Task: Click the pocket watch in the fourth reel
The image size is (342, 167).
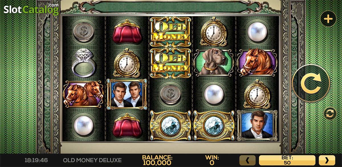Action: [213, 31]
